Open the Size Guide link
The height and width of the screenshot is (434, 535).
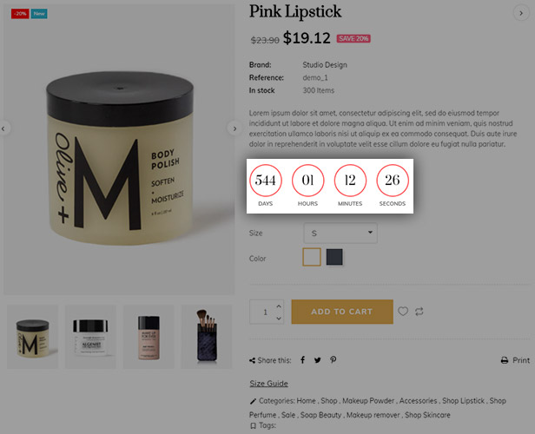point(269,384)
